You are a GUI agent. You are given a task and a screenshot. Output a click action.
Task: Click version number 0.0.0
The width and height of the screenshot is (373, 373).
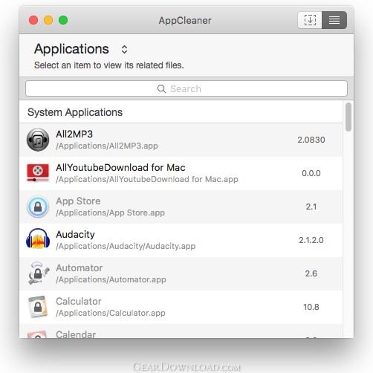tap(311, 173)
